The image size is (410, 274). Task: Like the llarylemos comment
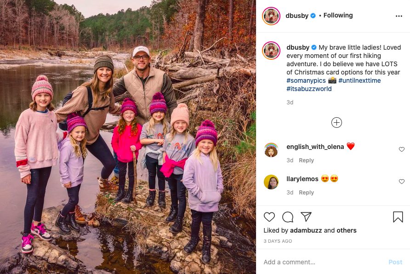point(402,182)
